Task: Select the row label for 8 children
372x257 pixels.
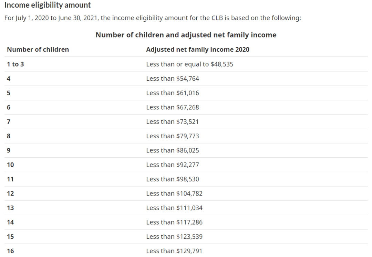Action: click(x=9, y=136)
